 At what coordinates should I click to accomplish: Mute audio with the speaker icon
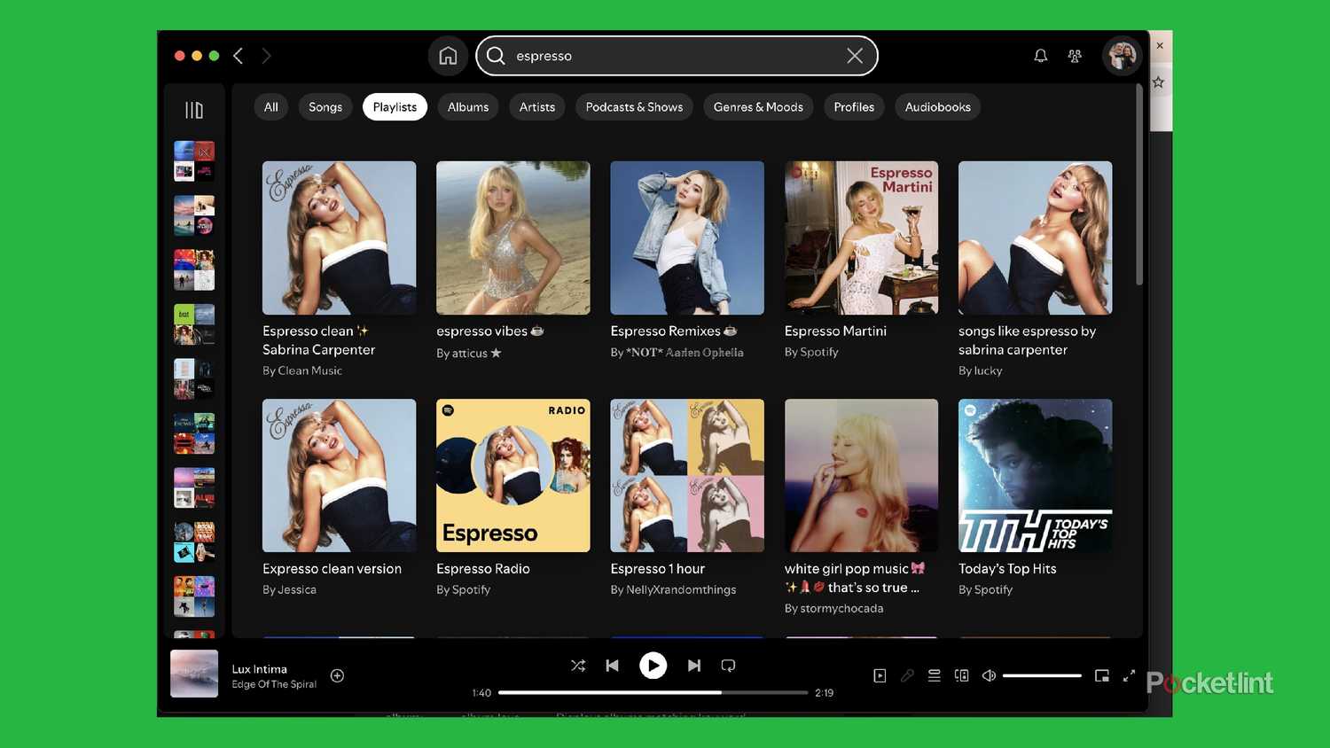point(989,675)
